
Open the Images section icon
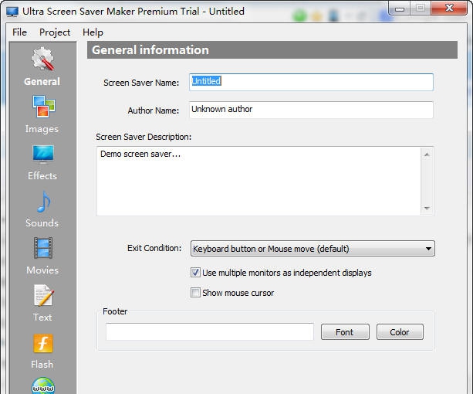(x=43, y=107)
